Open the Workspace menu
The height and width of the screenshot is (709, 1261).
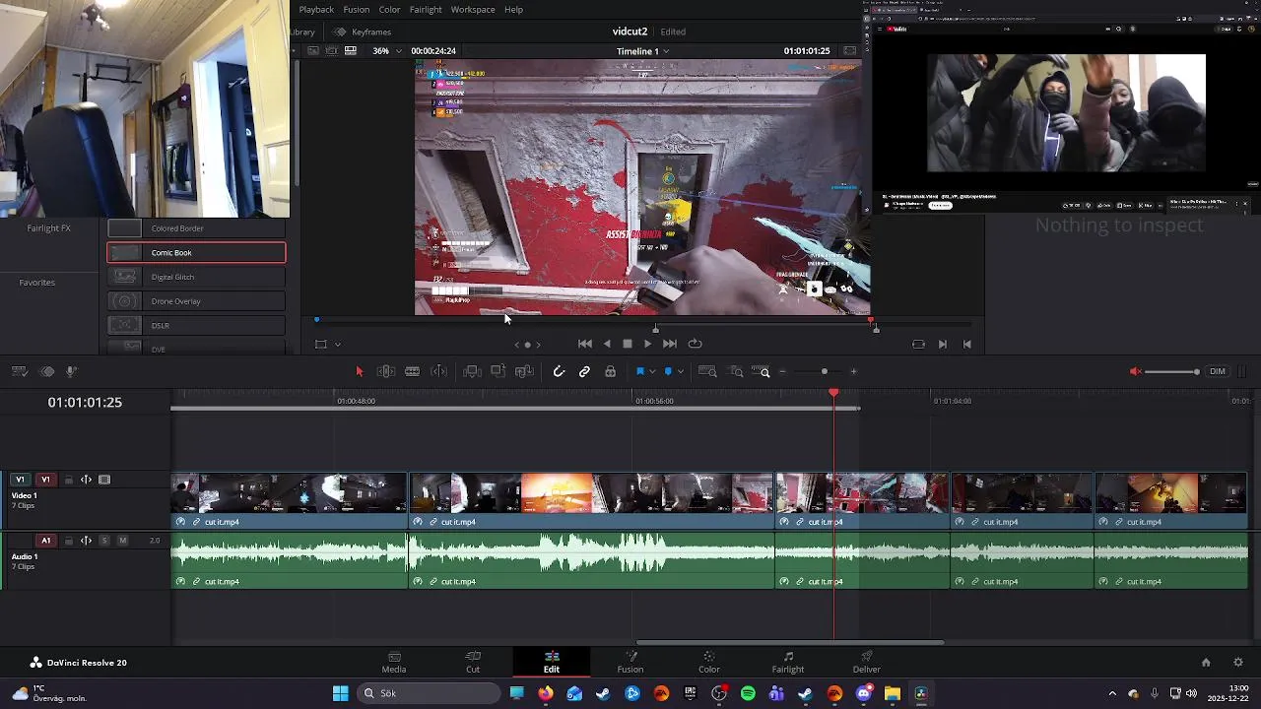(x=473, y=10)
